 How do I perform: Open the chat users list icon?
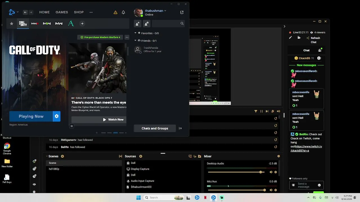[320, 50]
